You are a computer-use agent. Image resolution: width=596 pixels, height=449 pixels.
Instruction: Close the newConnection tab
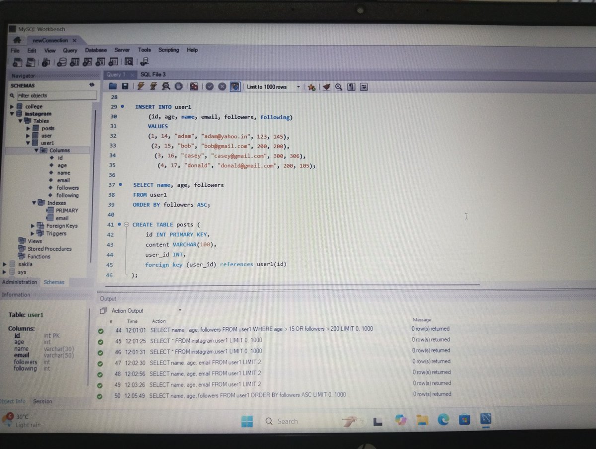click(74, 40)
